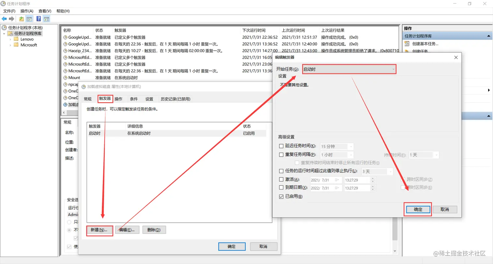Click the Microsoft folder icon in the tree
This screenshot has width=493, height=264.
(16, 45)
